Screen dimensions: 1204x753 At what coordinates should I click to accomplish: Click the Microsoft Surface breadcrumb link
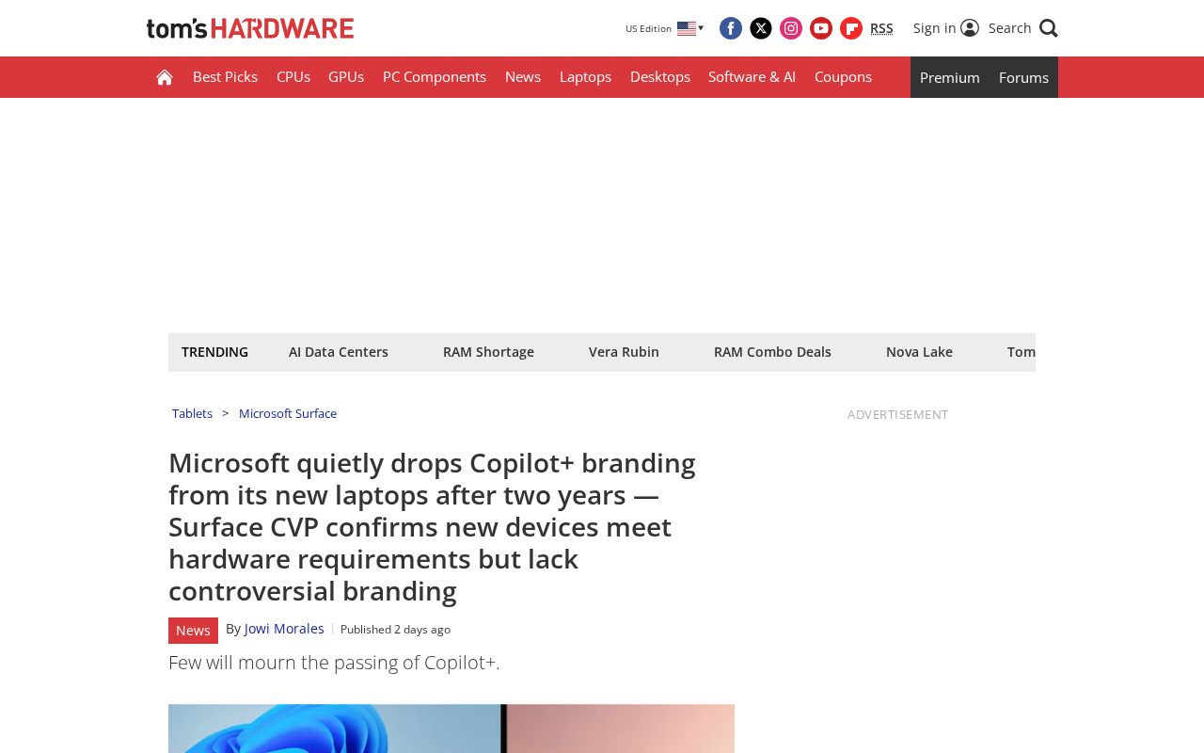[x=288, y=414]
